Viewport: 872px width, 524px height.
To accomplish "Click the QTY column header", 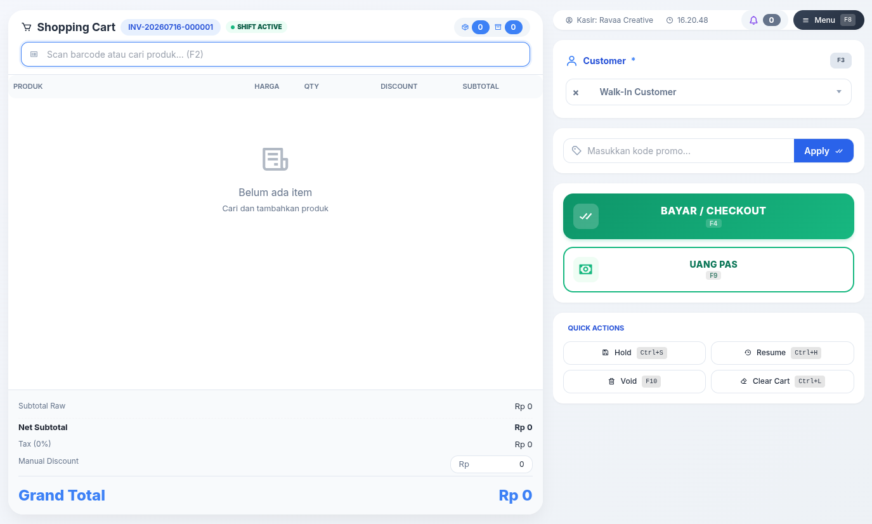I will point(311,86).
